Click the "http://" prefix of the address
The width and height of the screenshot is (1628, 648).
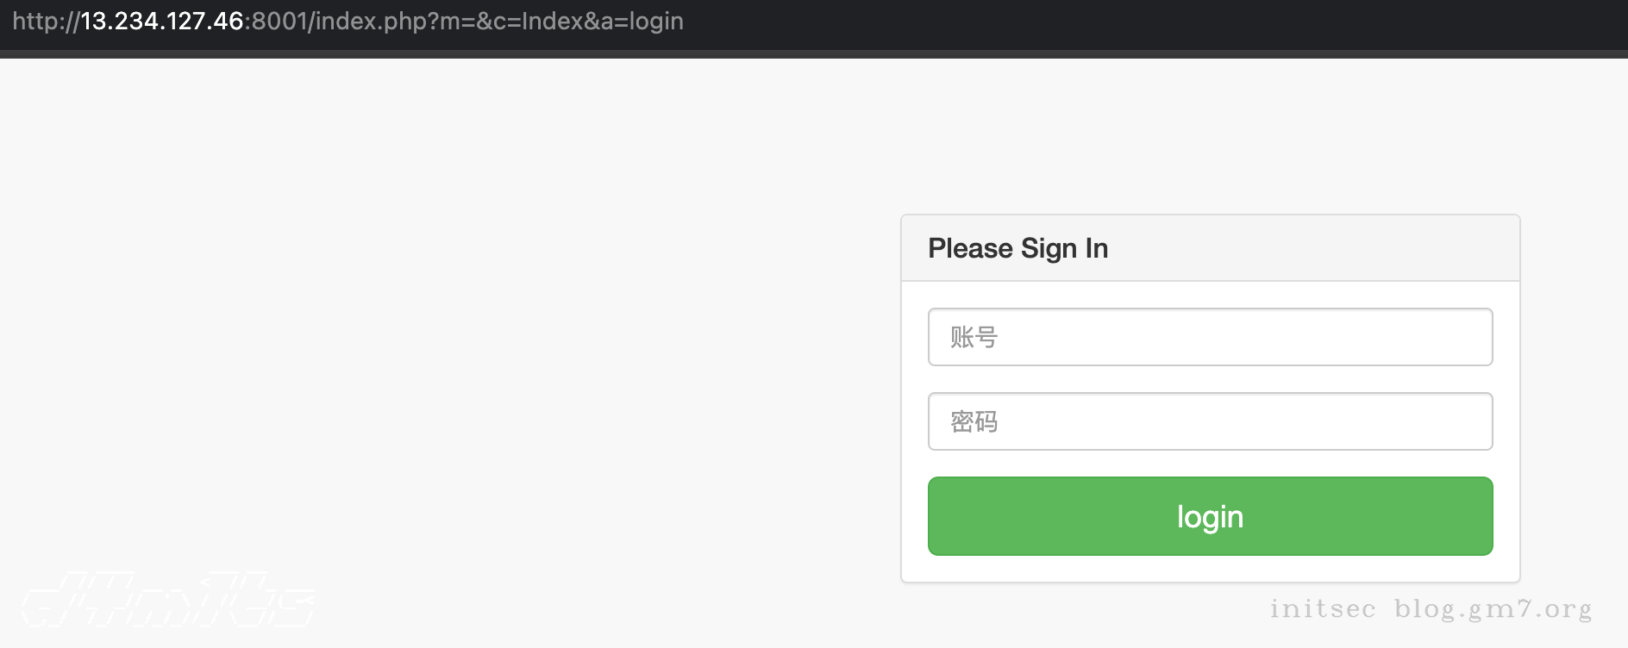pos(46,21)
